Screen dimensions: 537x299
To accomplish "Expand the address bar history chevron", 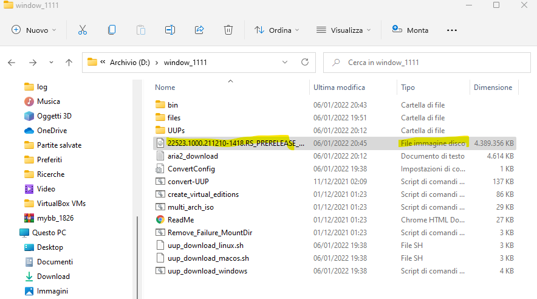I will click(285, 62).
